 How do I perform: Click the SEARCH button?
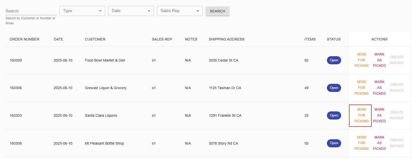(x=217, y=11)
